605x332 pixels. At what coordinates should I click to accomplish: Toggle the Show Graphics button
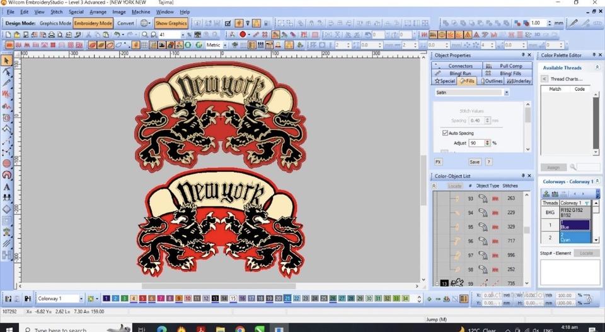171,23
